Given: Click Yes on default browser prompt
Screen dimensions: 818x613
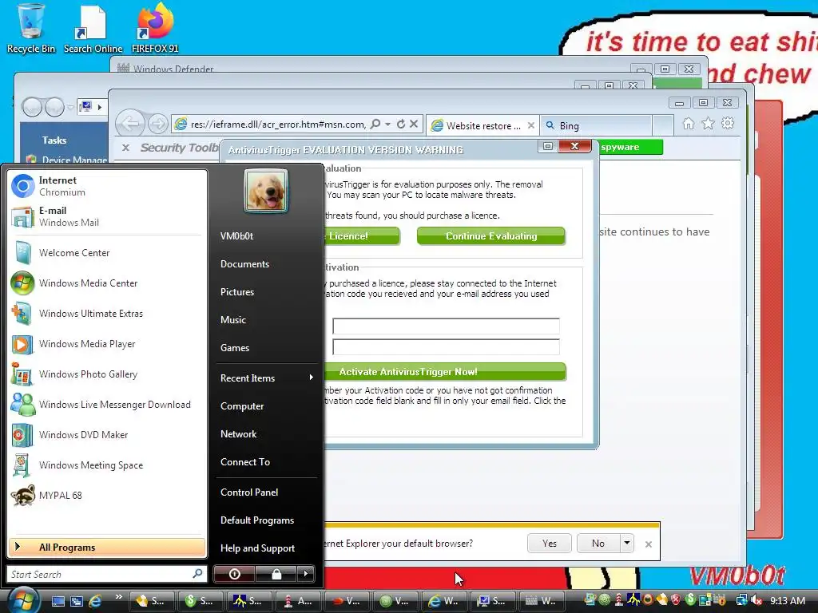Looking at the screenshot, I should (x=550, y=543).
